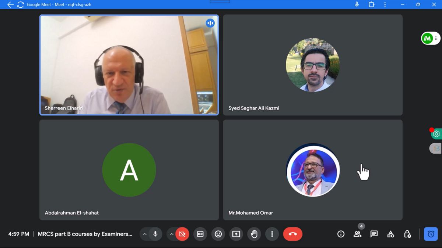
Task: Reload the Google Meet page
Action: click(x=21, y=5)
